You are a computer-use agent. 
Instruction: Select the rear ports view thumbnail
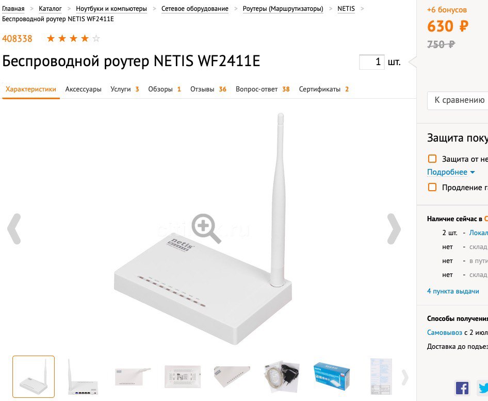tap(83, 376)
